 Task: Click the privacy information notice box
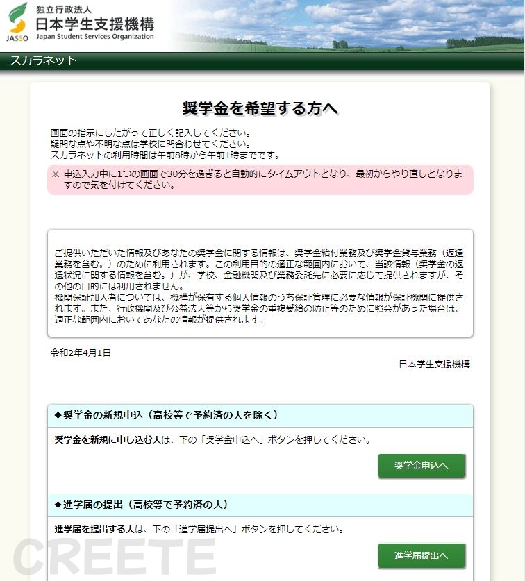pyautogui.click(x=260, y=283)
